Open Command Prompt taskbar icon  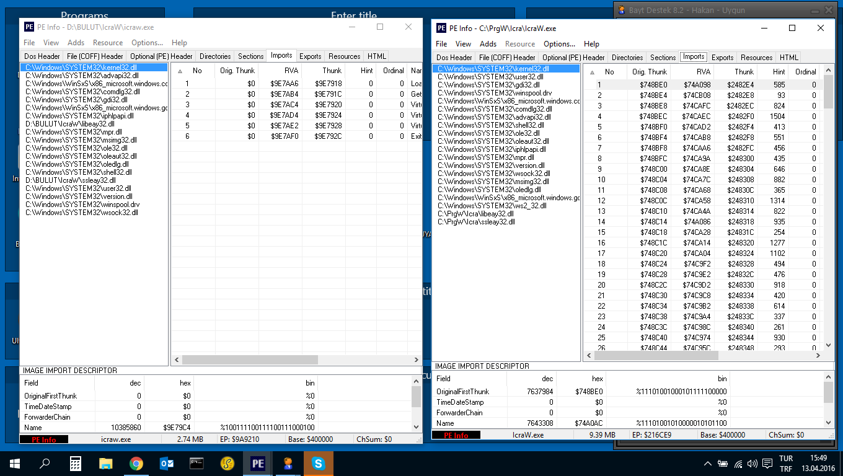197,464
